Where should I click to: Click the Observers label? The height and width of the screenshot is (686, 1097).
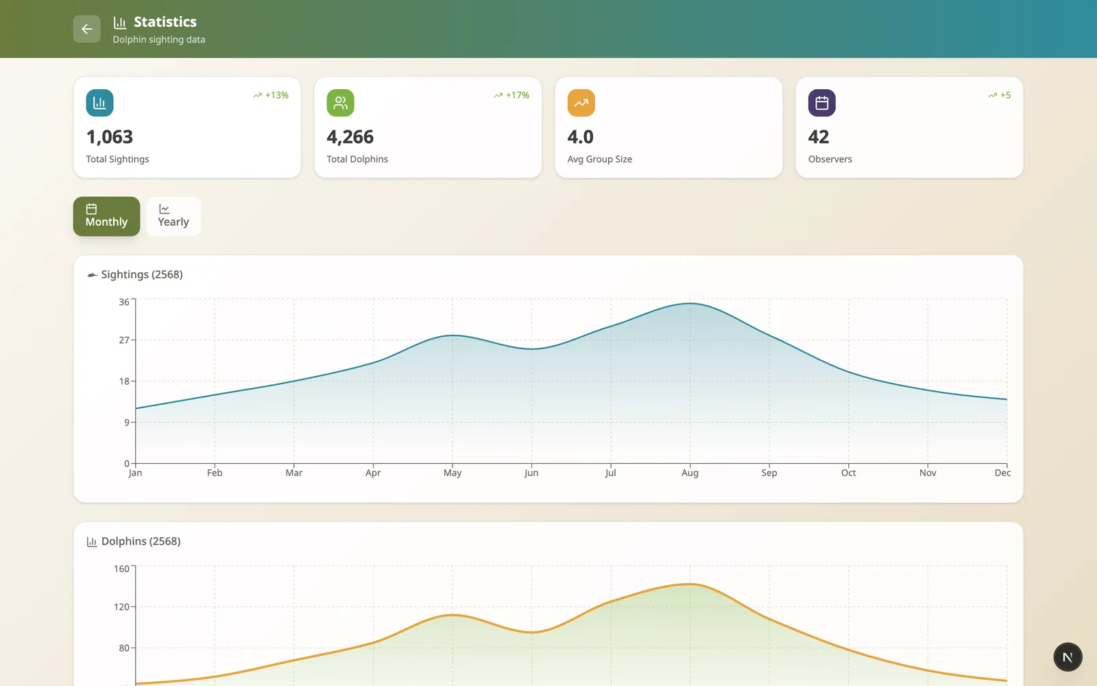tap(830, 159)
